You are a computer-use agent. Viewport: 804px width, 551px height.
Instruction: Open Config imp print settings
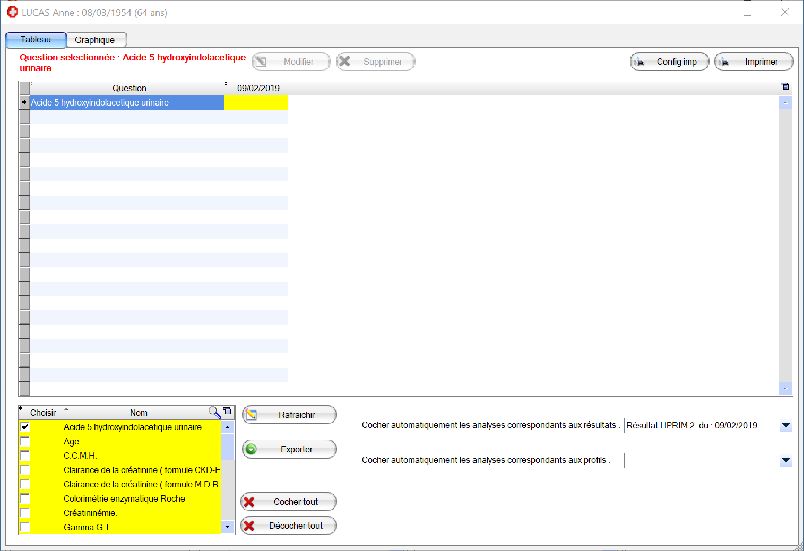point(669,62)
